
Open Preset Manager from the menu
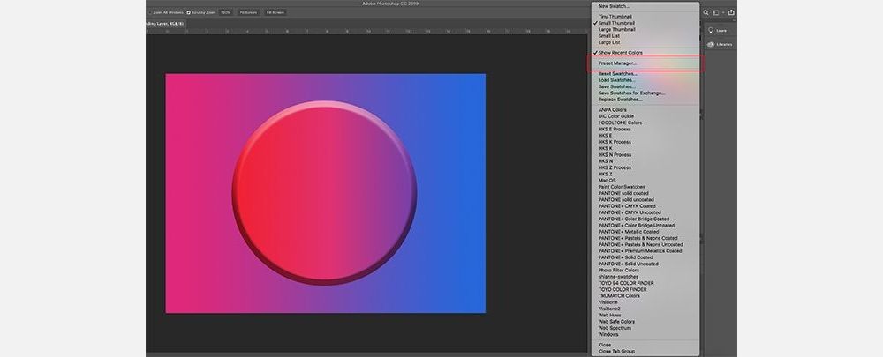617,63
